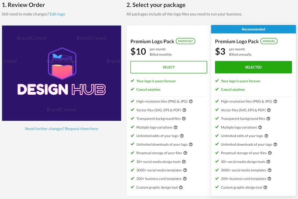This screenshot has width=298, height=199.
Task: Click help icon beside monthly Vector files
Action: pos(184,110)
